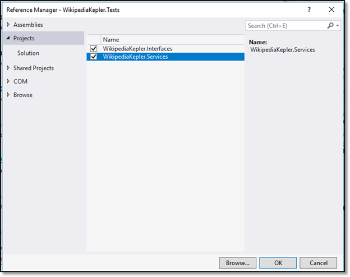Screen dimensions: 350x277
Task: Expand the COM node arrow
Action: pos(8,81)
